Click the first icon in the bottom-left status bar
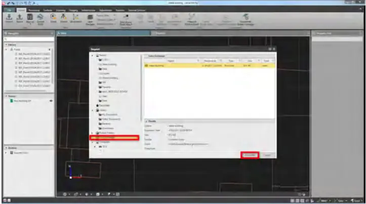This screenshot has width=366, height=204. (x=5, y=200)
